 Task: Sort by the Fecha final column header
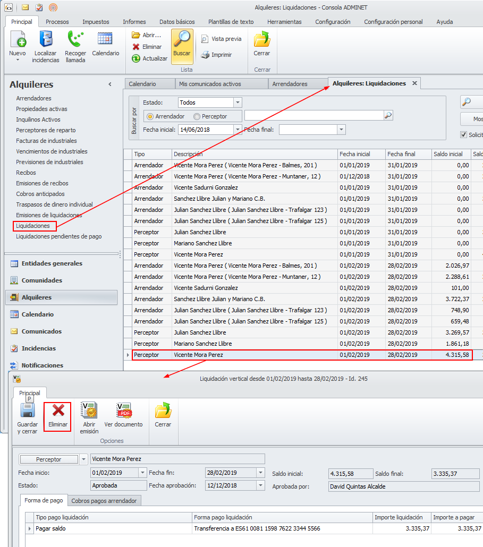click(x=408, y=154)
